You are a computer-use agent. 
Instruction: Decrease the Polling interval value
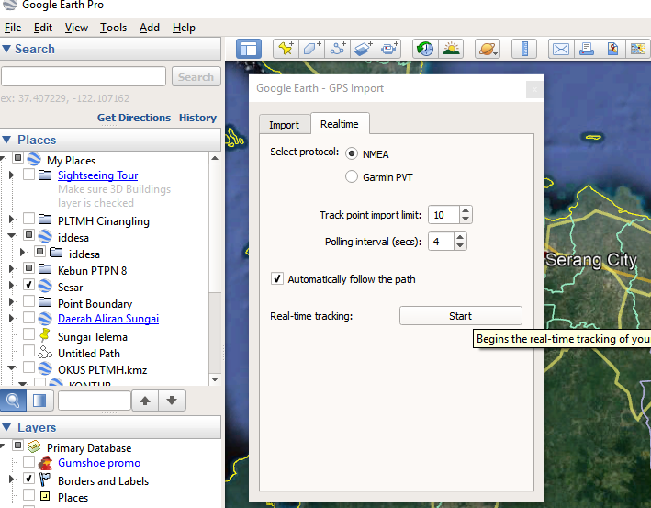460,246
